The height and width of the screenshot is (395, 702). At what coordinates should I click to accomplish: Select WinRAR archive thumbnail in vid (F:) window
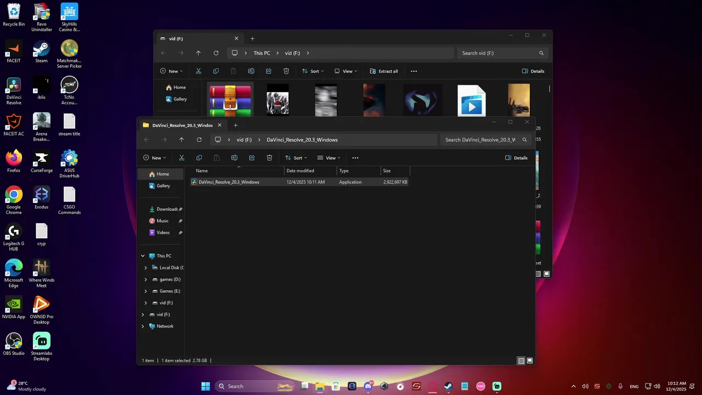click(230, 100)
